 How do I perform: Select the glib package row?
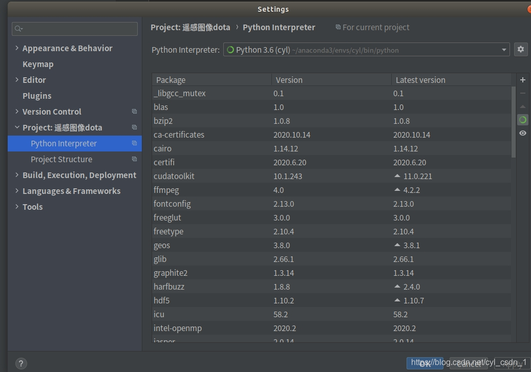click(331, 259)
